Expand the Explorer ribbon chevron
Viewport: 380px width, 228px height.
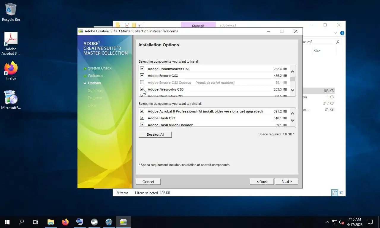pyautogui.click(x=336, y=33)
